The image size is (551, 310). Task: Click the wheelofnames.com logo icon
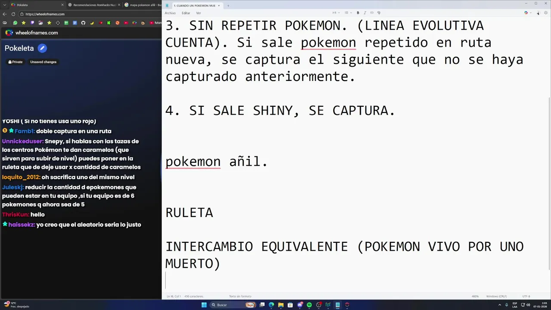(x=9, y=33)
